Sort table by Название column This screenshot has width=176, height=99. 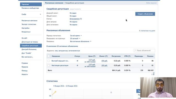[x=56, y=56]
